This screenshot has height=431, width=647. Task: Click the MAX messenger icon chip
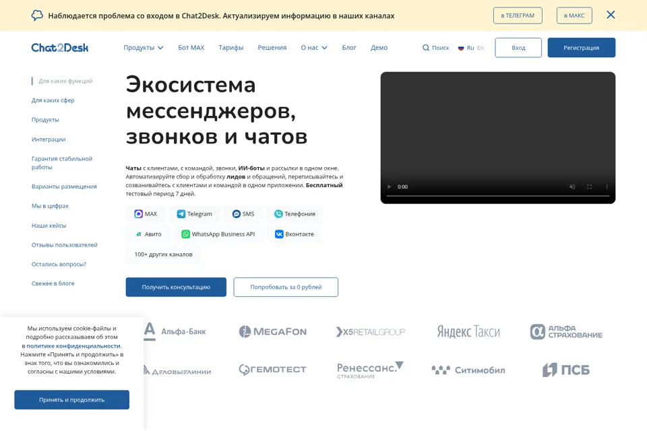146,213
